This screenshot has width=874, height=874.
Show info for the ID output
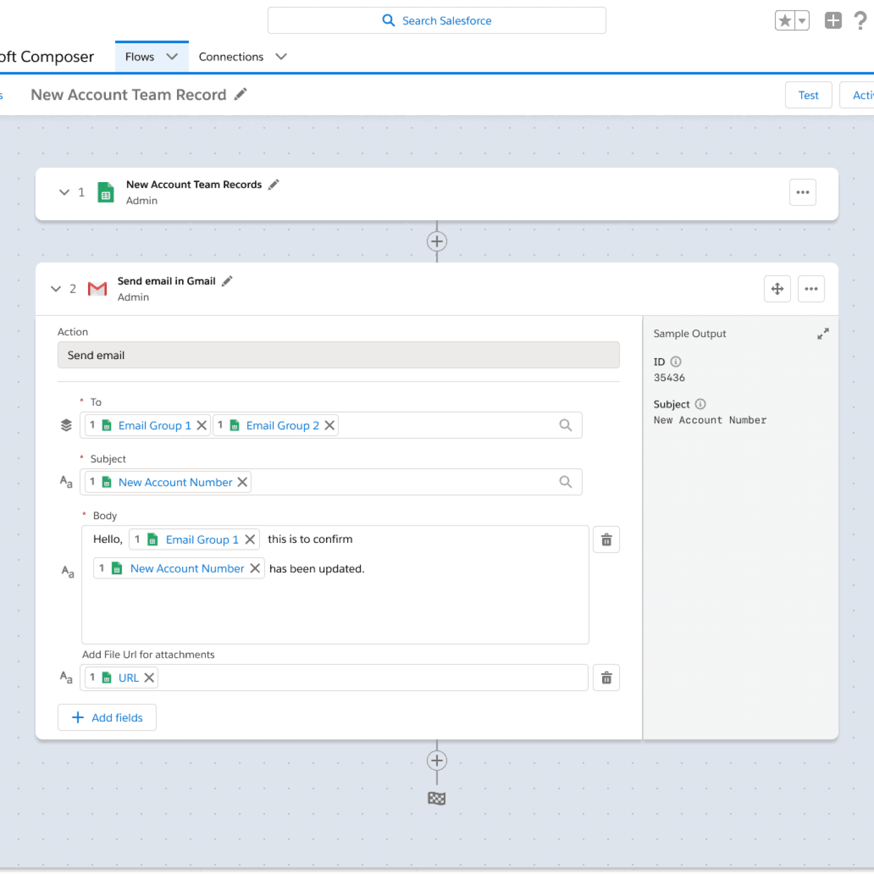pyautogui.click(x=675, y=361)
